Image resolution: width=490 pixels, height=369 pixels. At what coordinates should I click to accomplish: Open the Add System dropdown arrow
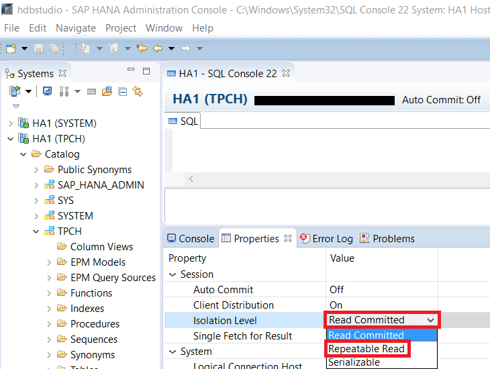(x=28, y=91)
